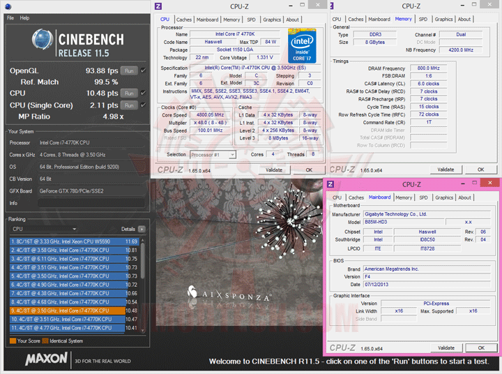Click the Core Speed value 4800.05 MHz

point(210,114)
